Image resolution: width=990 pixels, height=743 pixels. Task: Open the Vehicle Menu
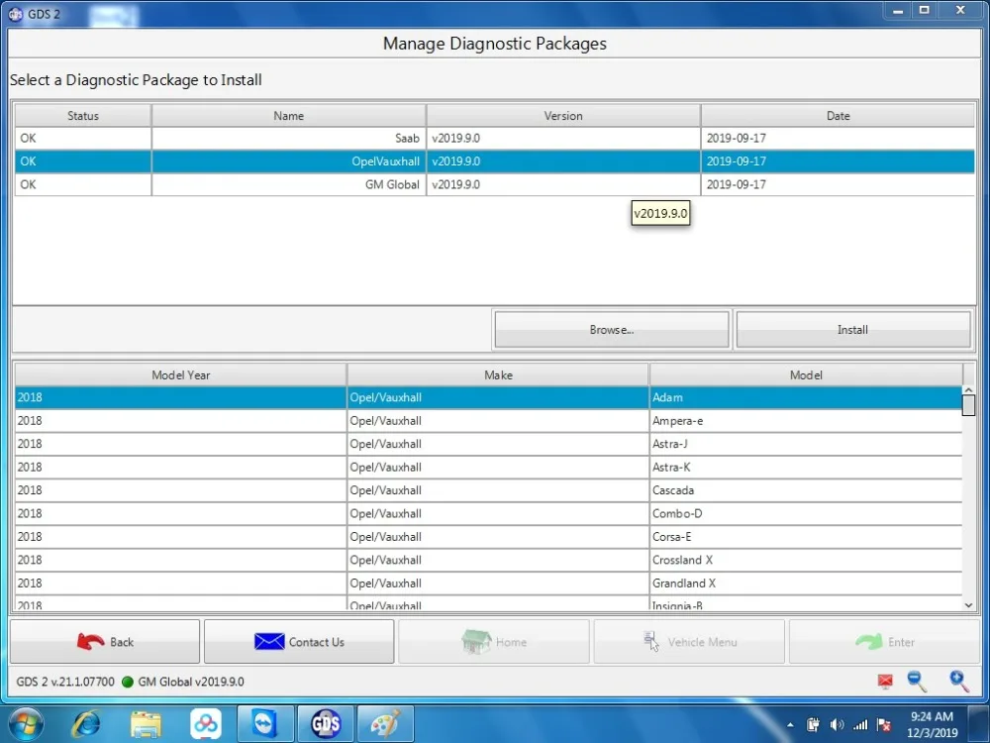pyautogui.click(x=689, y=641)
